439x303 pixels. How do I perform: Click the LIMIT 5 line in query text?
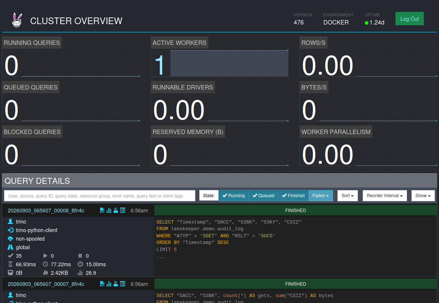tap(166, 249)
